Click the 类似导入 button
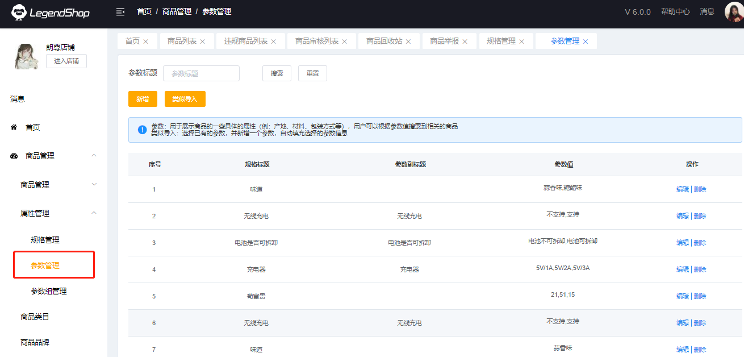 [x=185, y=99]
